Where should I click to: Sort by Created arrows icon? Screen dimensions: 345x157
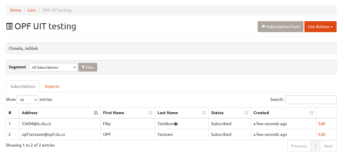(311, 113)
